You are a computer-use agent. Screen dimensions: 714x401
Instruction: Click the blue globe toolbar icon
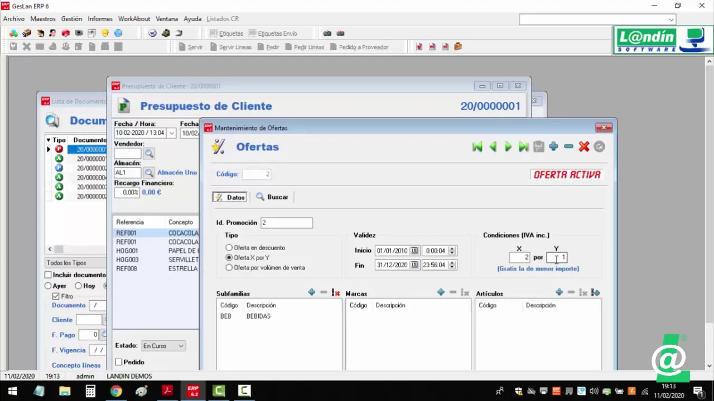pos(118,33)
